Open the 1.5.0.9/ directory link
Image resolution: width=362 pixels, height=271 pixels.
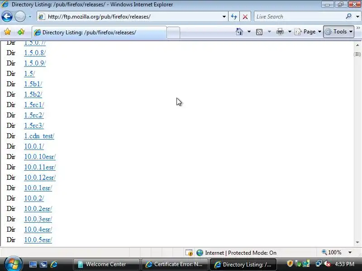[x=35, y=63]
